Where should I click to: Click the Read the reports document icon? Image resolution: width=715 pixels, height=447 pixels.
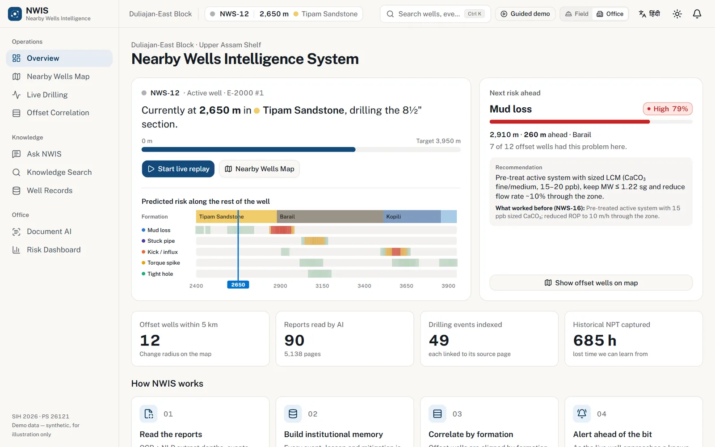coord(149,414)
